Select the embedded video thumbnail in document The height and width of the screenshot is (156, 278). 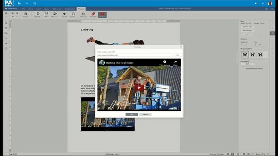coord(108,114)
